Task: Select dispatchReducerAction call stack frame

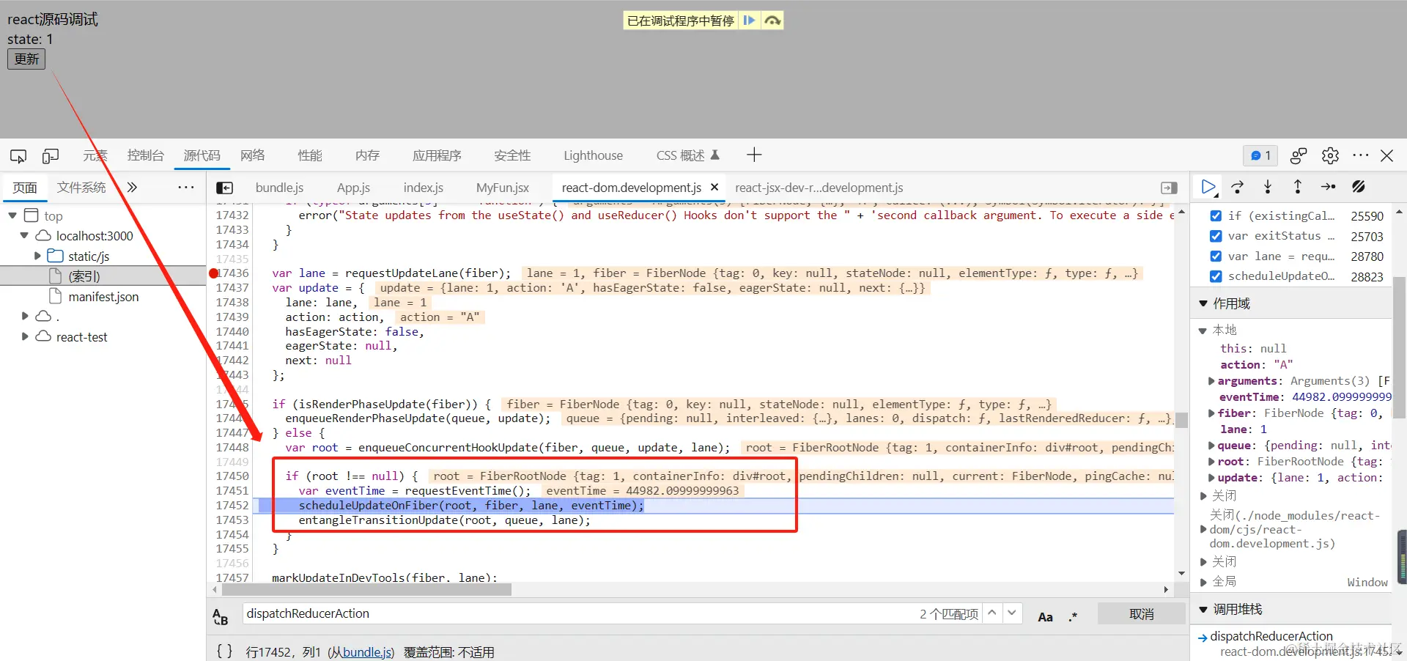Action: click(x=1271, y=636)
